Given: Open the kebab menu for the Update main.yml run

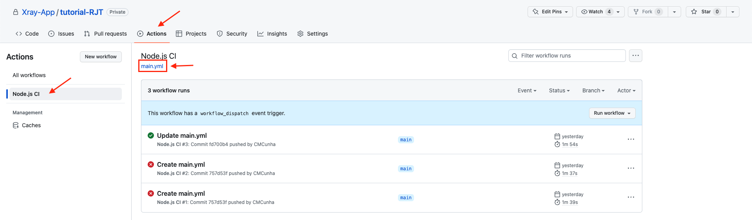Looking at the screenshot, I should 631,139.
